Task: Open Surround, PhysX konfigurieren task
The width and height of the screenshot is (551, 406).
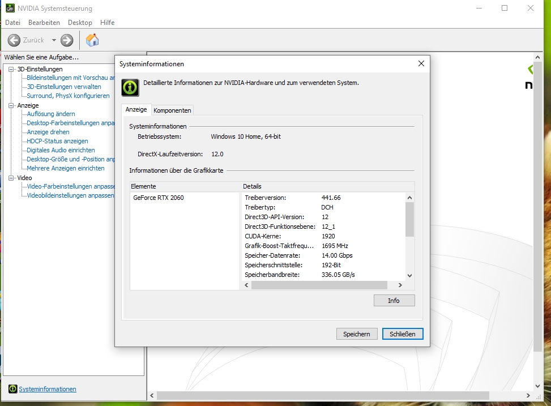Action: [x=68, y=96]
